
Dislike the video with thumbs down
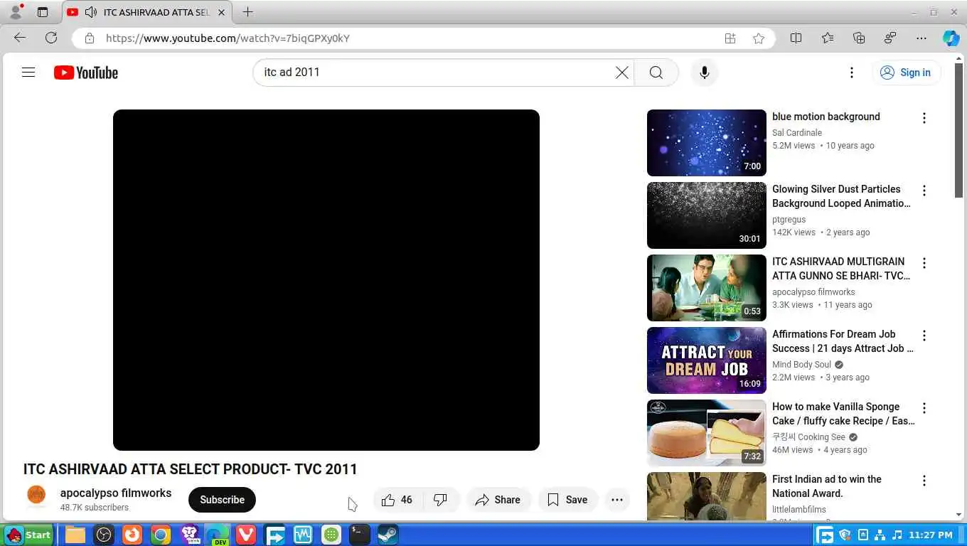pyautogui.click(x=441, y=500)
